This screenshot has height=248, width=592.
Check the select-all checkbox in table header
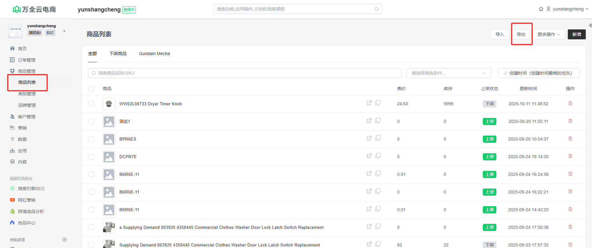[92, 89]
